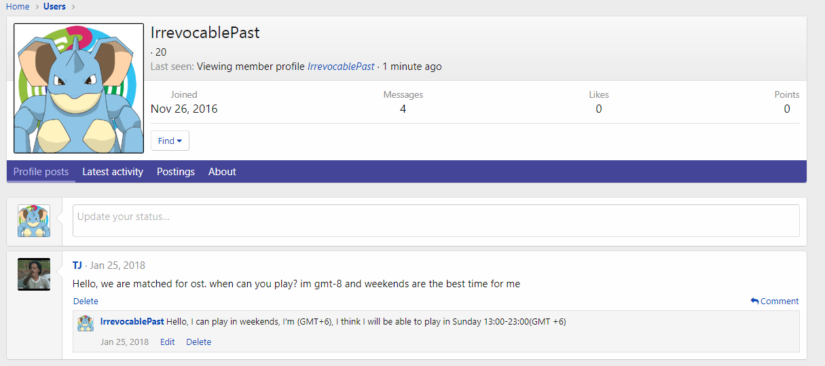Edit the IrrevocablePast comment
This screenshot has width=825, height=366.
point(168,342)
